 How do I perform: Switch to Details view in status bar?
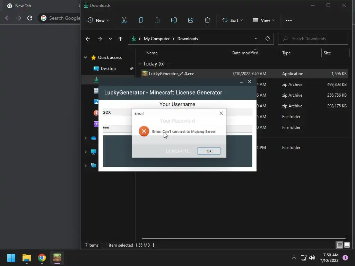coord(339,245)
